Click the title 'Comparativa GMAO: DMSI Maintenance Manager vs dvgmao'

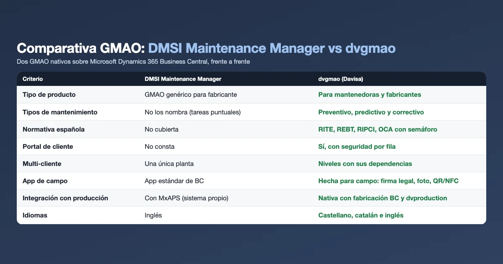click(206, 48)
